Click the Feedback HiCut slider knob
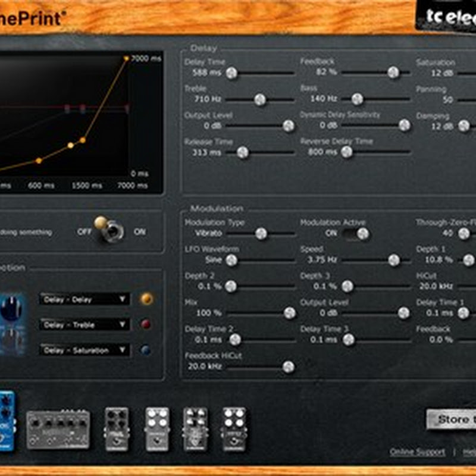Viewport: 476px width, 476px height. [289, 367]
